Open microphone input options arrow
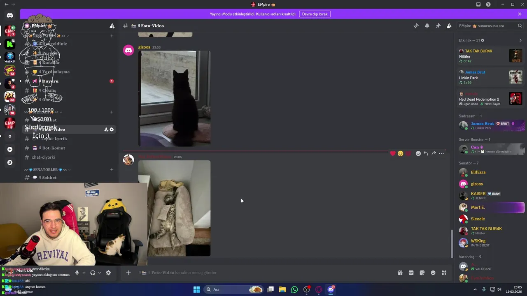 pos(84,273)
